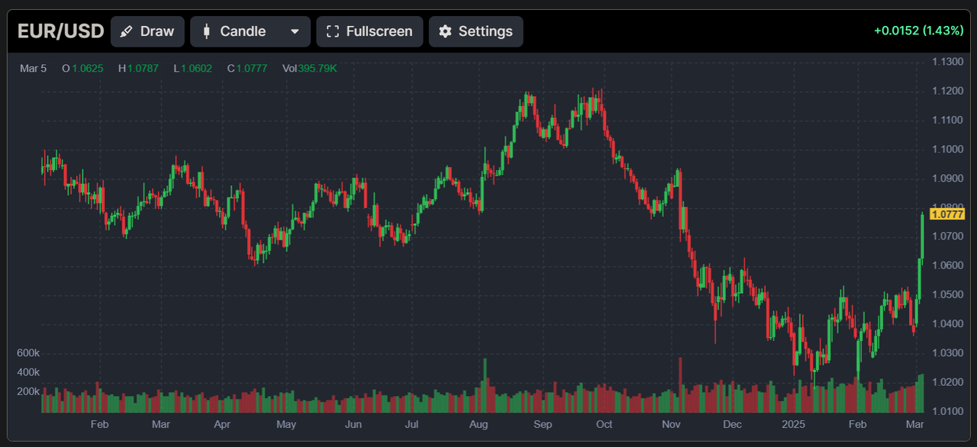Screen dimensions: 977x447
Task: Click the low value 1.0602
Action: click(197, 69)
